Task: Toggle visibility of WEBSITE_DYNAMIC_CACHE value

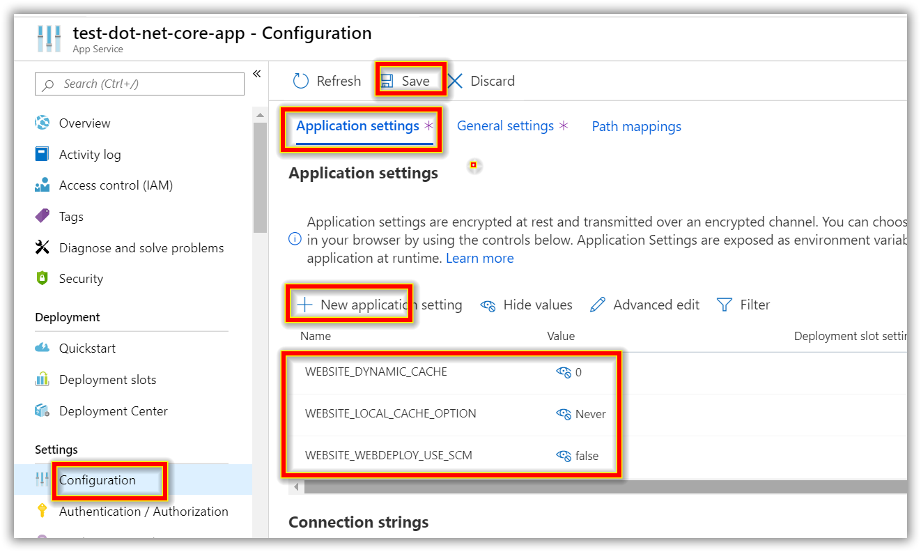Action: point(564,372)
